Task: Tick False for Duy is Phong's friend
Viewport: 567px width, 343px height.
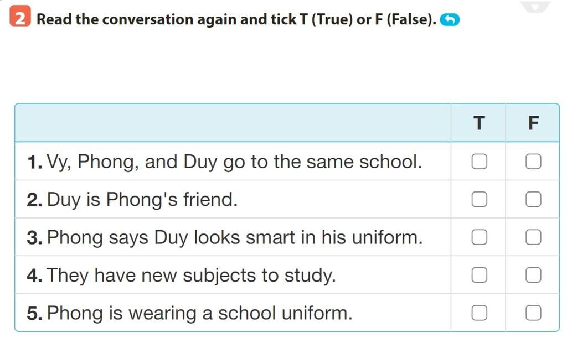Action: [x=533, y=200]
